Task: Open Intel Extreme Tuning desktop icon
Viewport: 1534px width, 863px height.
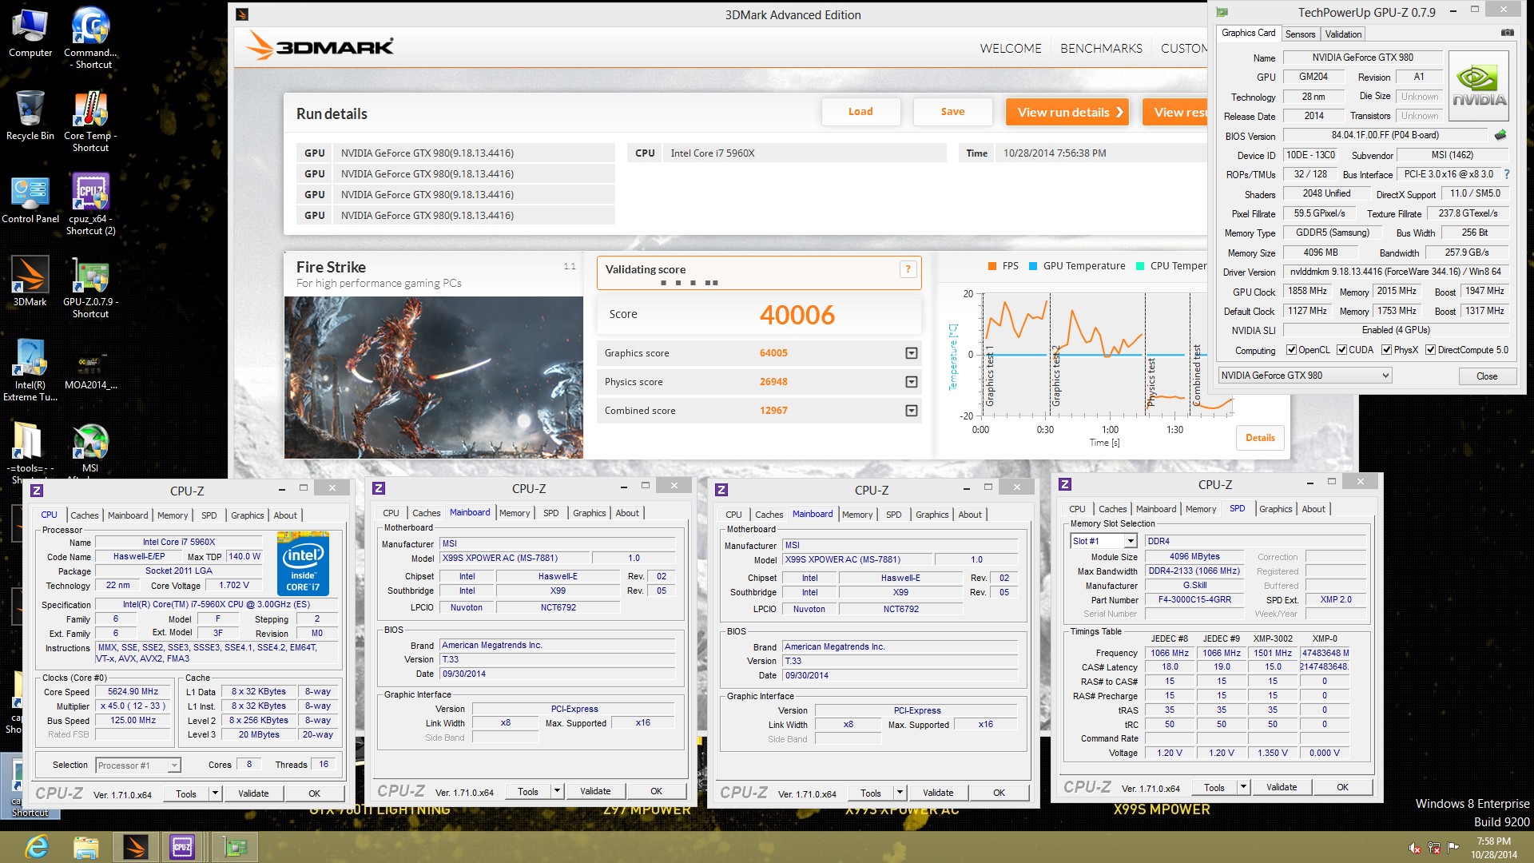Action: pyautogui.click(x=30, y=370)
